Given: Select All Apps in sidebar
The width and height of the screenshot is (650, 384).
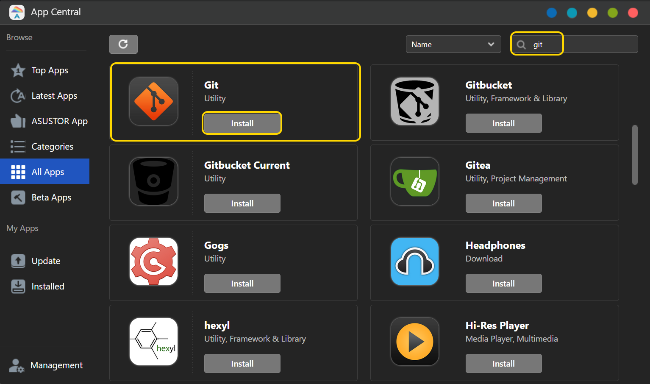Looking at the screenshot, I should click(x=48, y=172).
